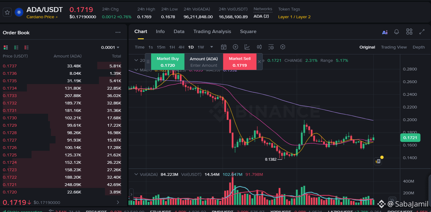The width and height of the screenshot is (431, 212).
Task: Click Market Buy at 0.1720
Action: coord(168,62)
